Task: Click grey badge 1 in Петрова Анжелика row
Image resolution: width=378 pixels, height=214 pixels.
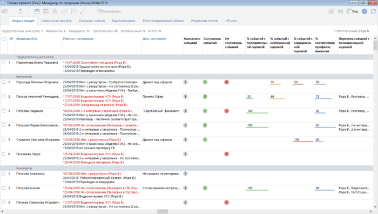Action: (185, 173)
